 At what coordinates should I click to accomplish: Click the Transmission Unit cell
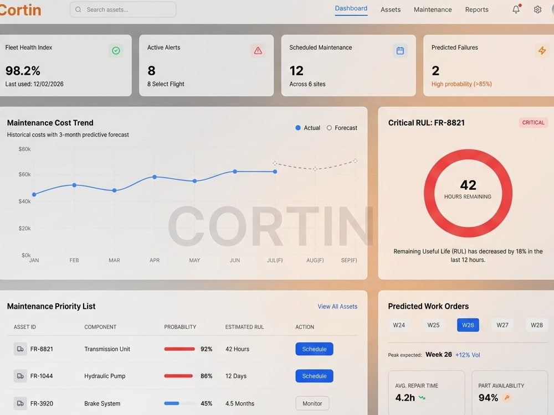[x=107, y=349]
